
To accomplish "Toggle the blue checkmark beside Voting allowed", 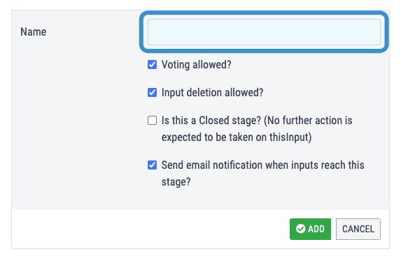I will (x=152, y=64).
